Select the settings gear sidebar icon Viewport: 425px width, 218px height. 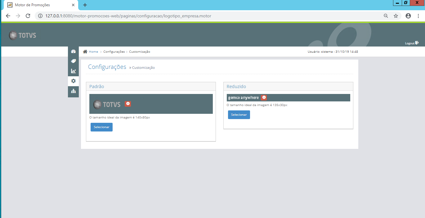(x=73, y=81)
